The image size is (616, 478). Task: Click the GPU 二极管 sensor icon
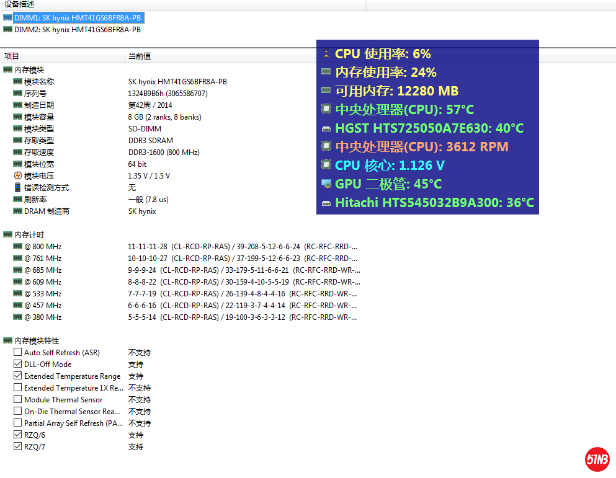[x=326, y=184]
